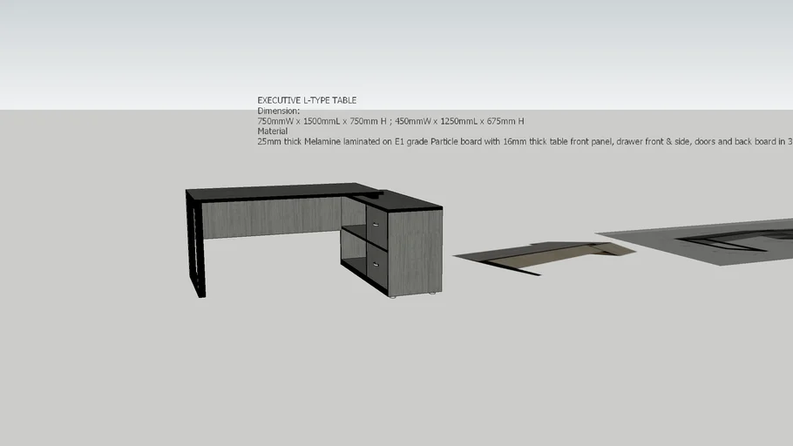Screen dimensions: 793x446
Task: Click the upper drawer handle
Action: pyautogui.click(x=376, y=226)
